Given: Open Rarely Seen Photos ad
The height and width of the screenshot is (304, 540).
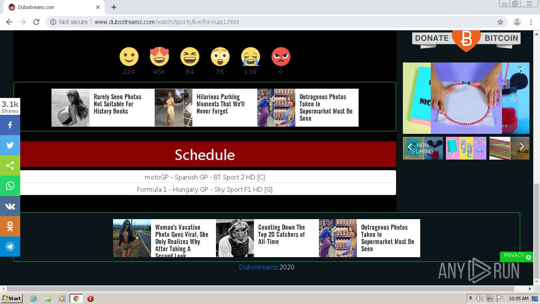Looking at the screenshot, I should click(x=103, y=108).
